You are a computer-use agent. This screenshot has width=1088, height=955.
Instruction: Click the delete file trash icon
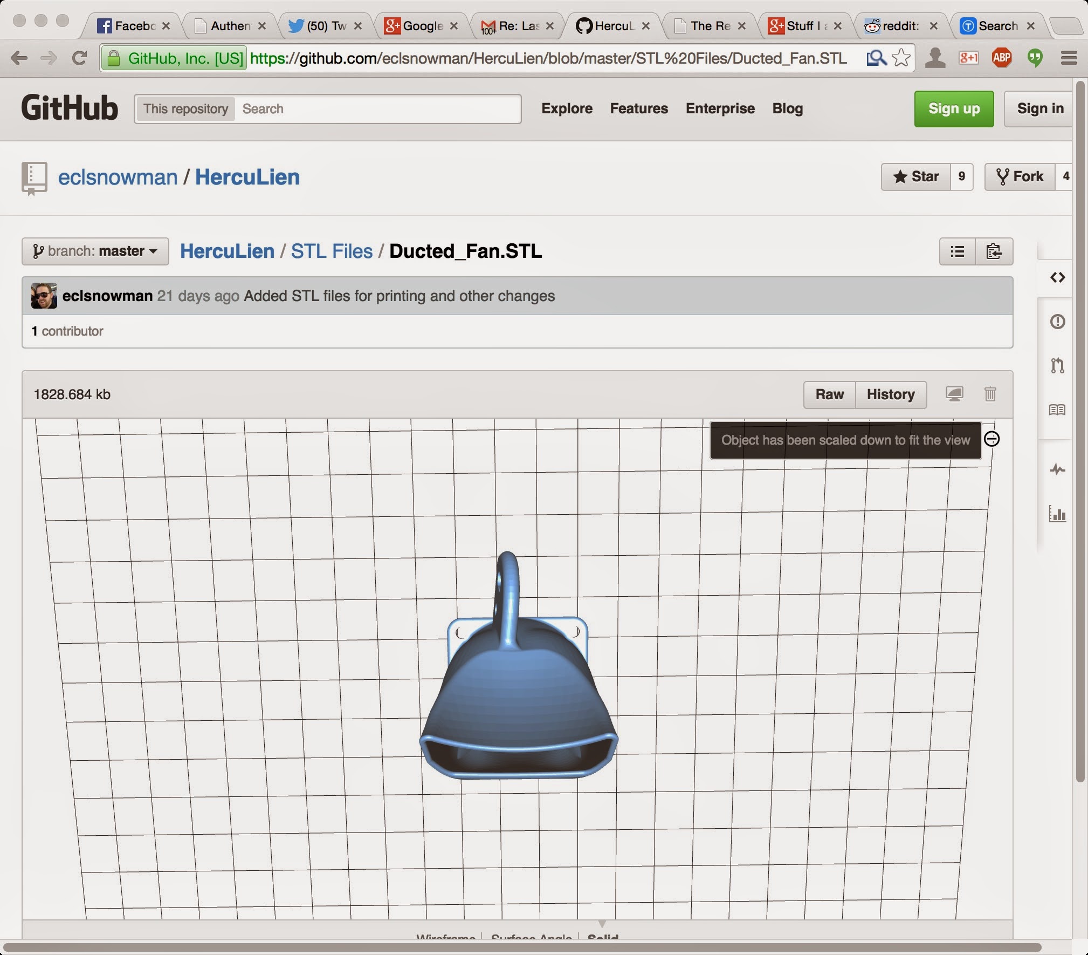pos(990,394)
